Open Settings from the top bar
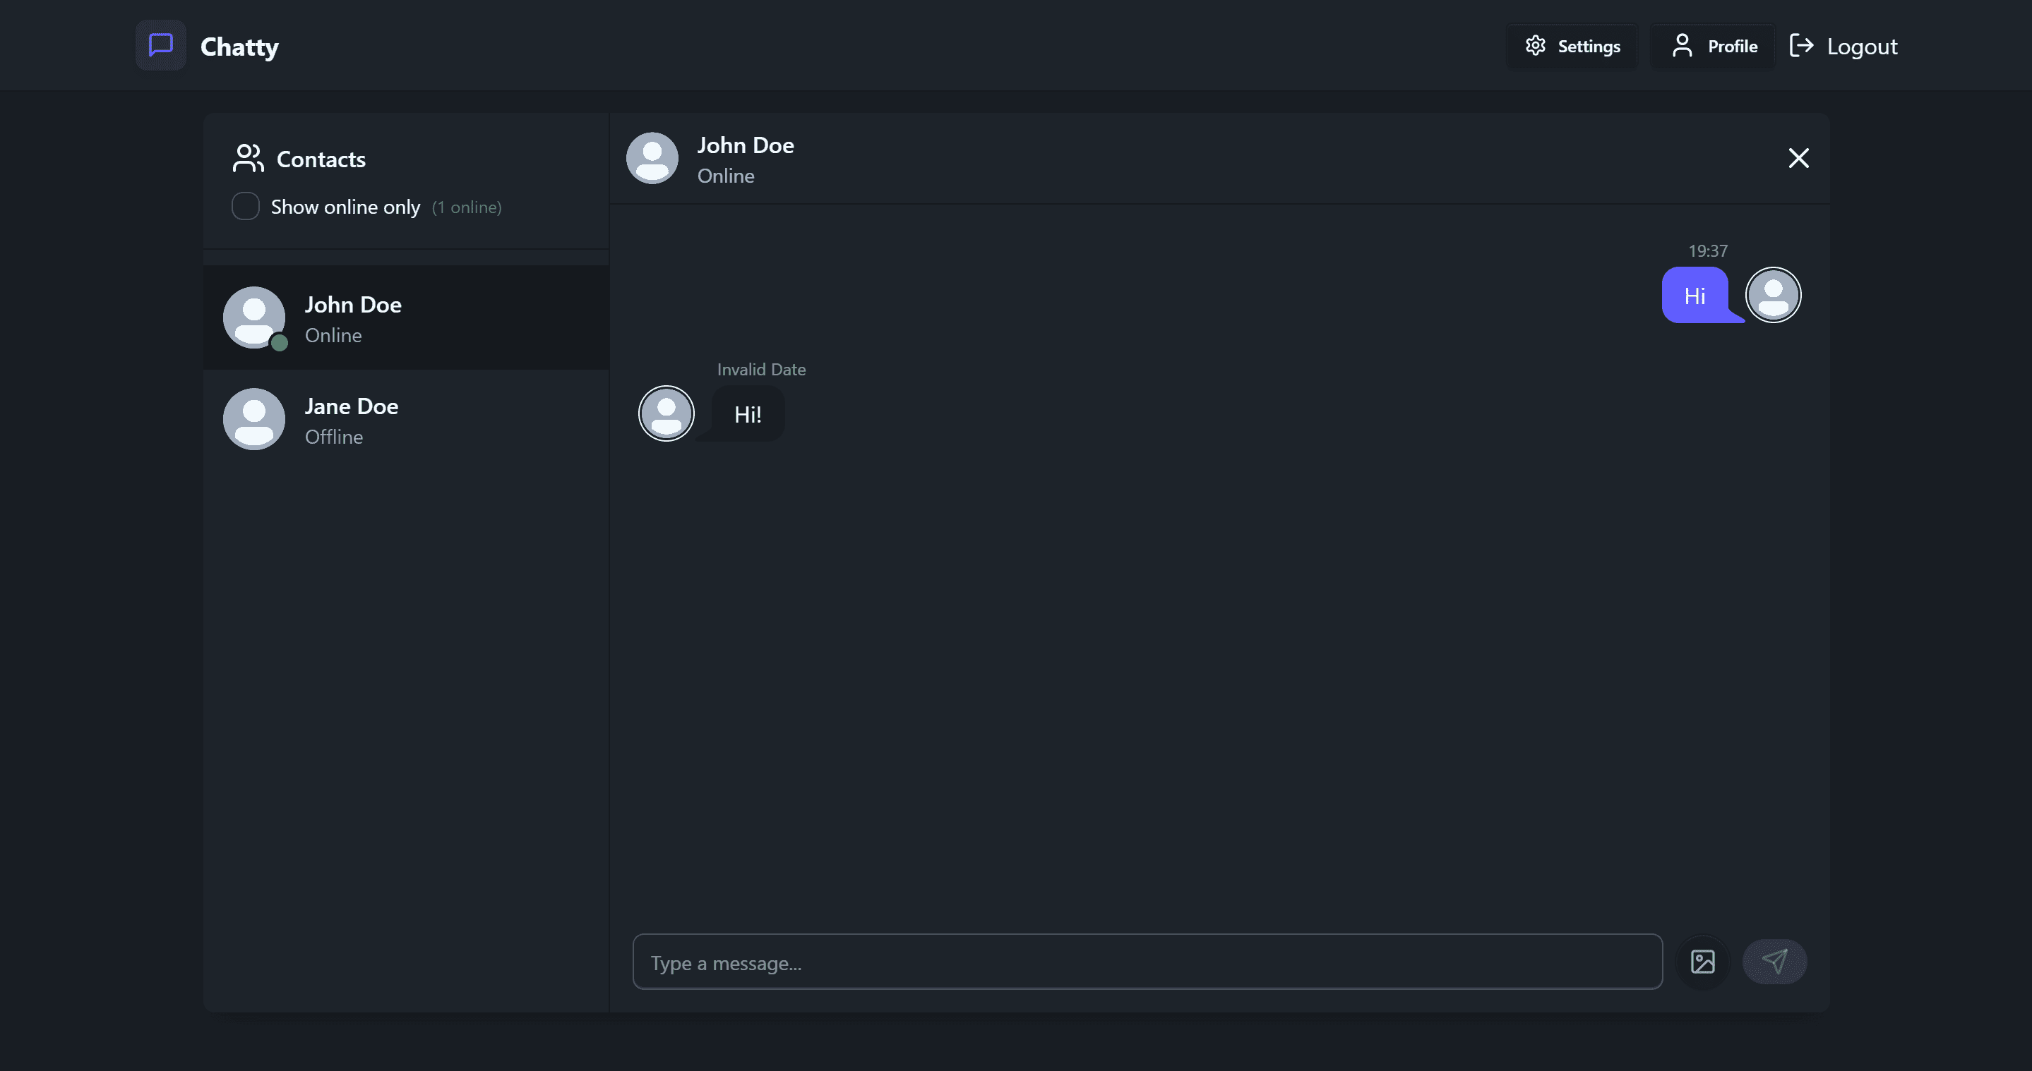This screenshot has width=2032, height=1071. (x=1572, y=45)
